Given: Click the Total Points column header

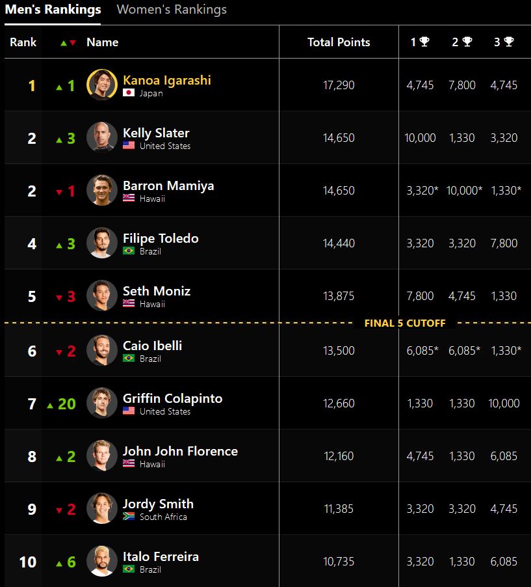Looking at the screenshot, I should coord(339,42).
